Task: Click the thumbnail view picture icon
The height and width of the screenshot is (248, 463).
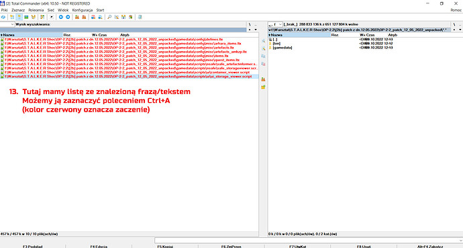Action: pyautogui.click(x=26, y=17)
